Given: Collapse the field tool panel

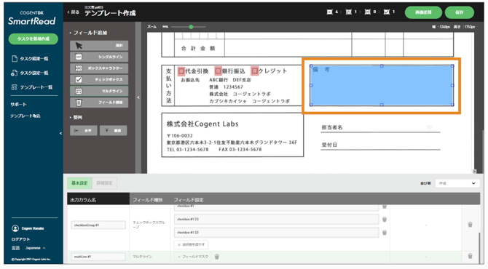Looking at the screenshot, I should (138, 97).
